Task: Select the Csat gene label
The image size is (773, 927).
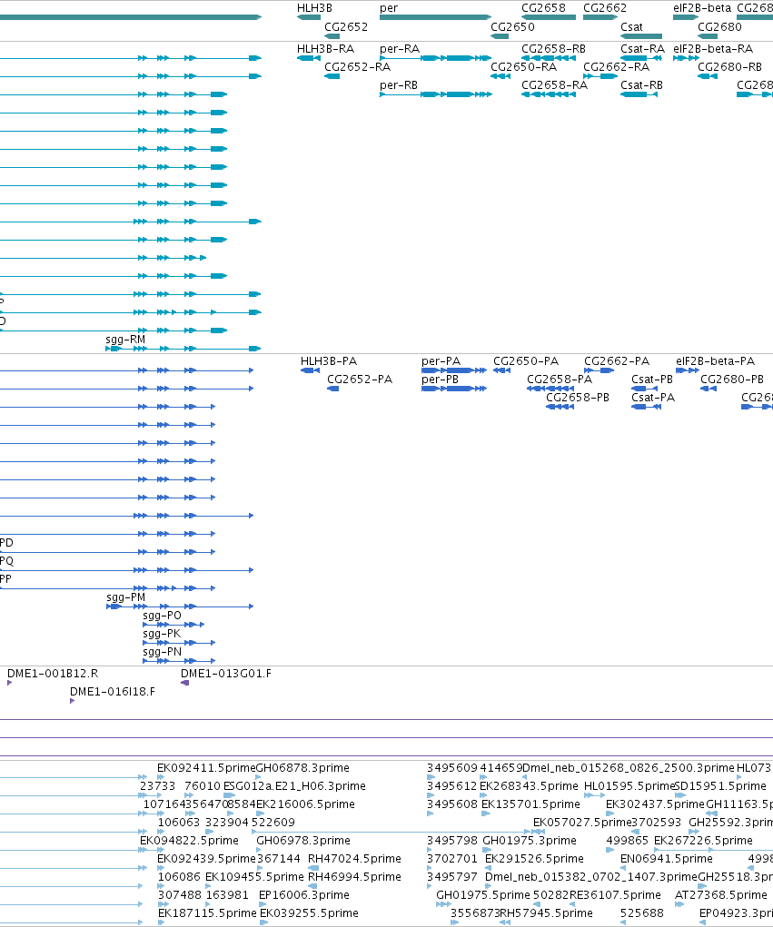Action: 631,27
